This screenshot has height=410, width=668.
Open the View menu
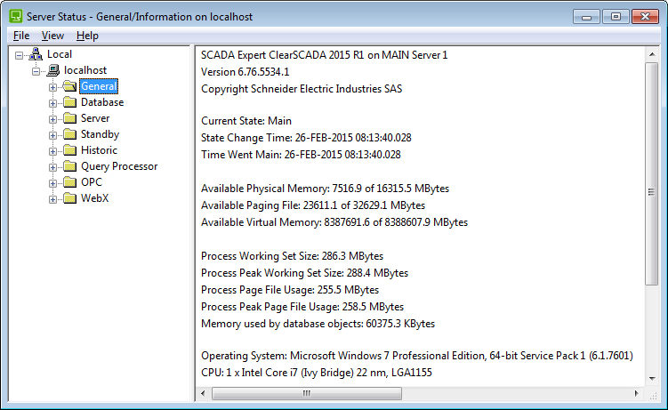52,36
